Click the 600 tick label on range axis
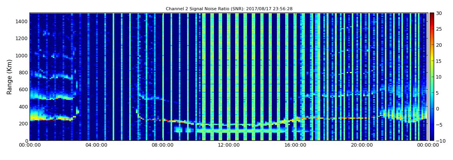This screenshot has height=160, width=453. (23, 89)
